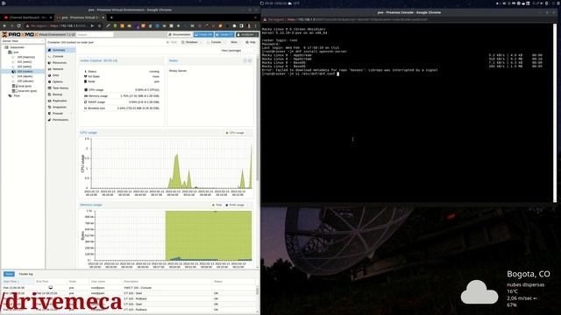Click the Help button
561x315 pixels.
click(x=251, y=42)
